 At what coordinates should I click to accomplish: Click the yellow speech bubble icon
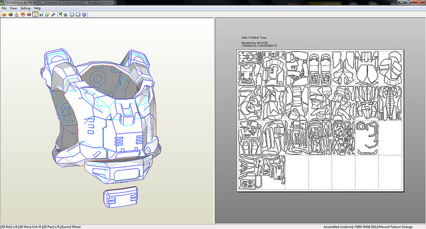click(x=47, y=14)
